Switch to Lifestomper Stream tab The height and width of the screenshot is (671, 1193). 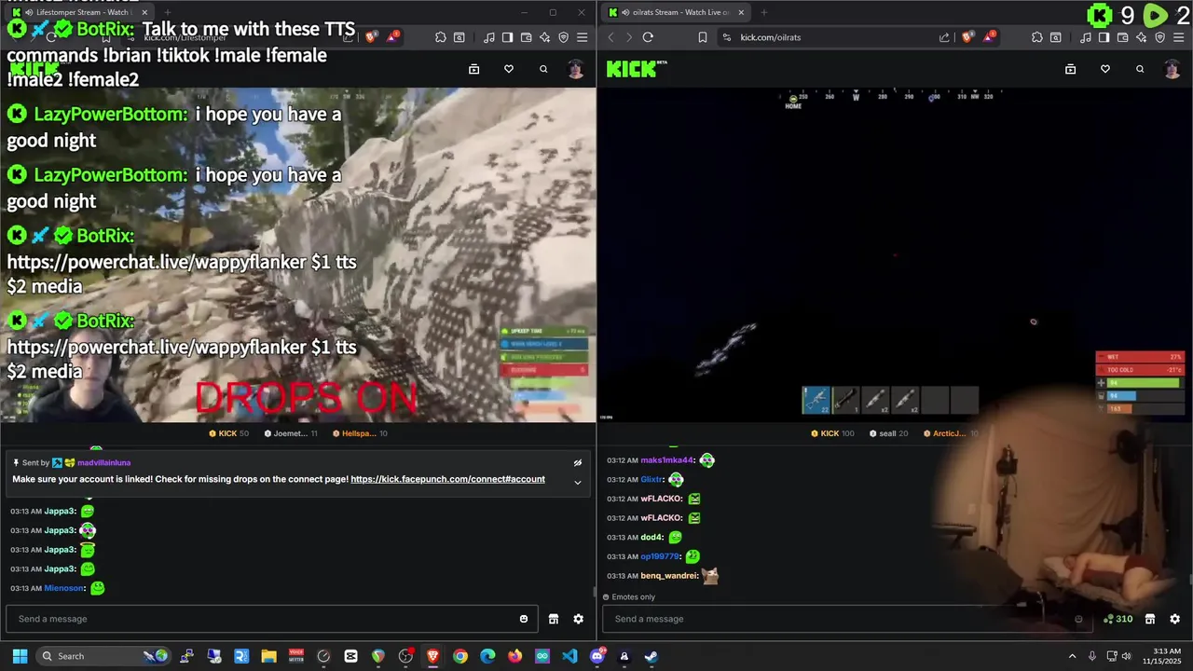78,12
